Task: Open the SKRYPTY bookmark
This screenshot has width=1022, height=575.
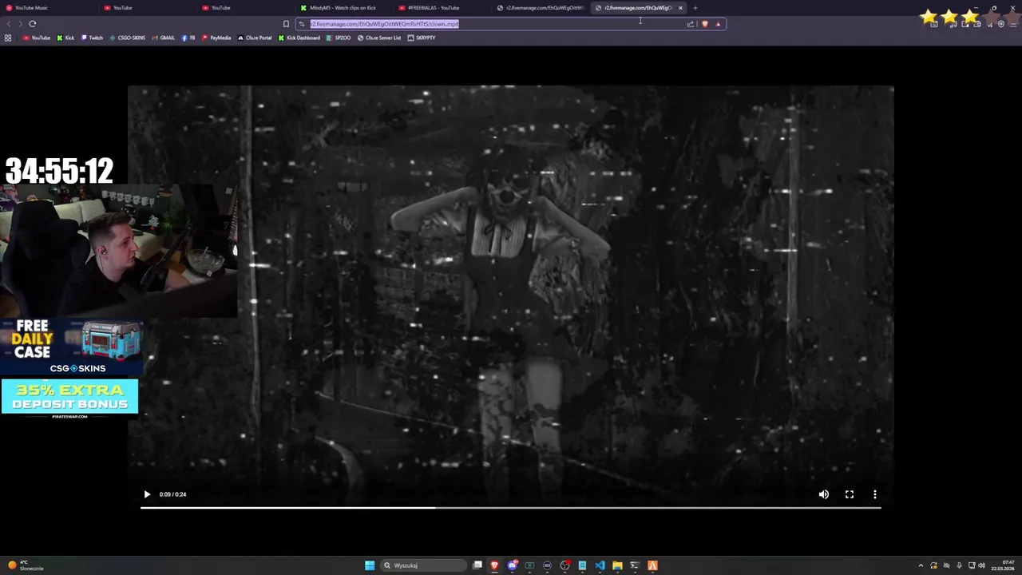Action: [422, 38]
